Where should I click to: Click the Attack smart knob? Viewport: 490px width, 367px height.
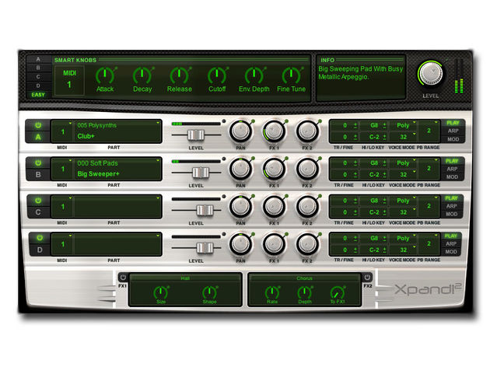(105, 75)
